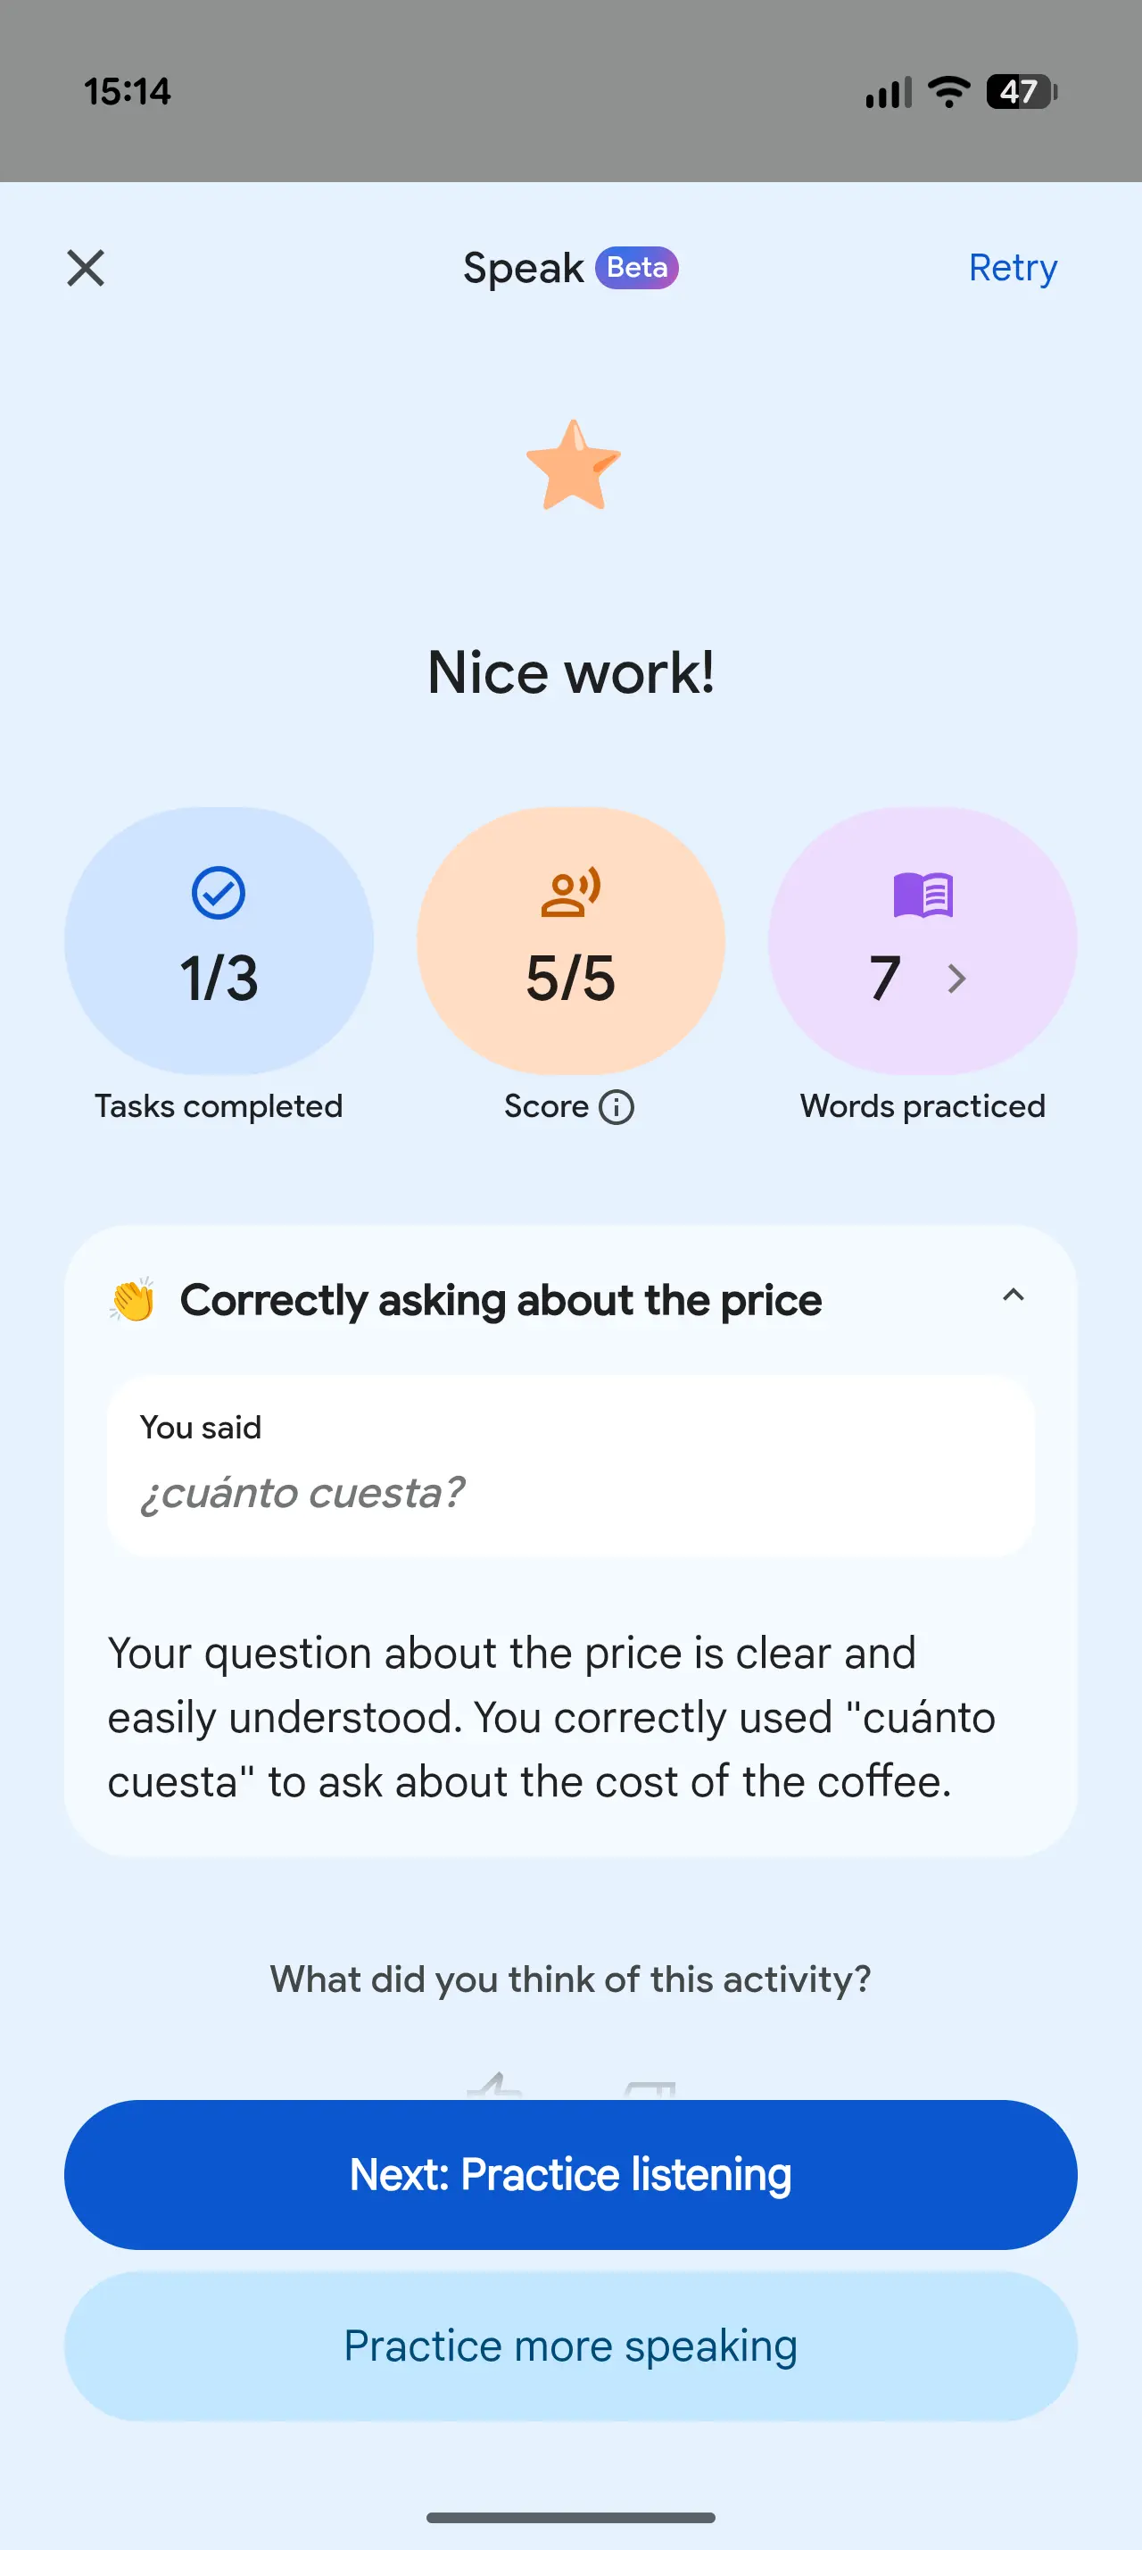Close the Speak activity with the X

click(x=86, y=267)
